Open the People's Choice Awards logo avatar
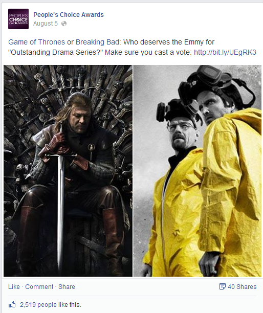The width and height of the screenshot is (263, 313). click(x=18, y=19)
